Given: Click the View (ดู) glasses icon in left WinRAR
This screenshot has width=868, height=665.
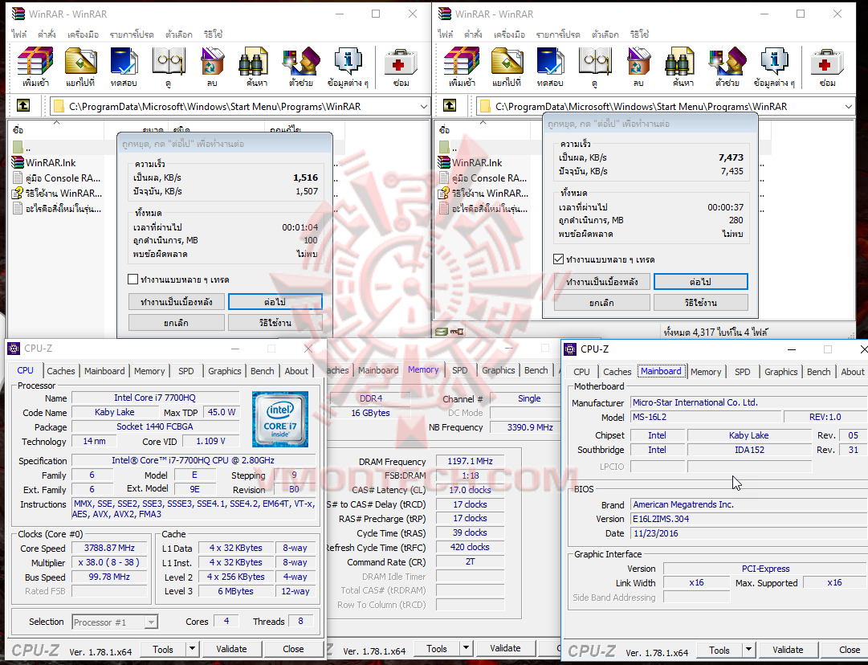Looking at the screenshot, I should point(169,67).
